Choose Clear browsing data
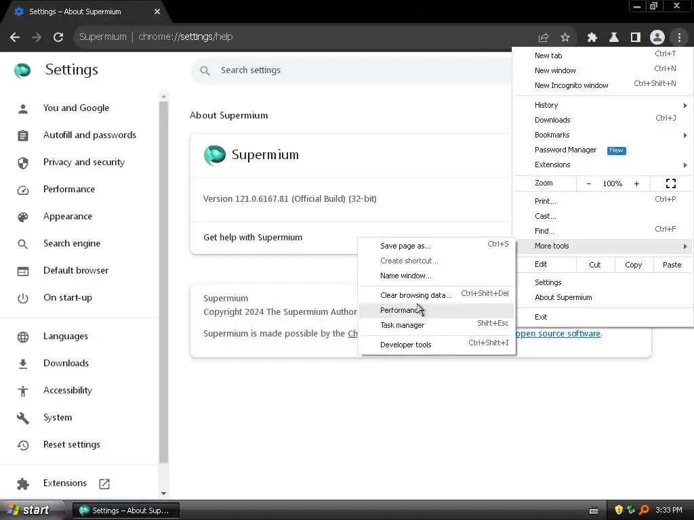694x520 pixels. pyautogui.click(x=436, y=295)
